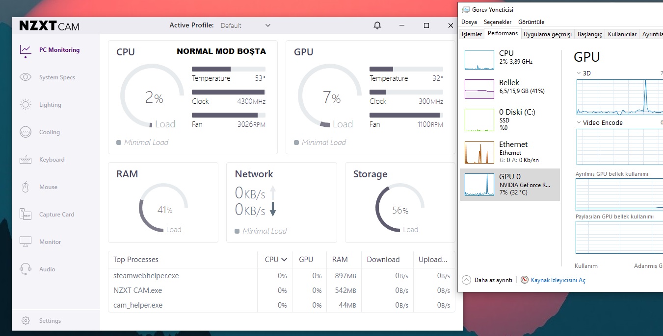Open the PC Monitoring sidebar icon
This screenshot has width=663, height=336.
26,50
